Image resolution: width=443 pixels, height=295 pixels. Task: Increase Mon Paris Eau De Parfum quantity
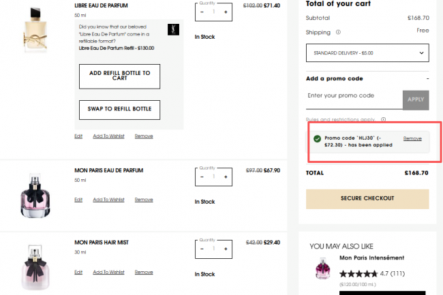point(226,177)
